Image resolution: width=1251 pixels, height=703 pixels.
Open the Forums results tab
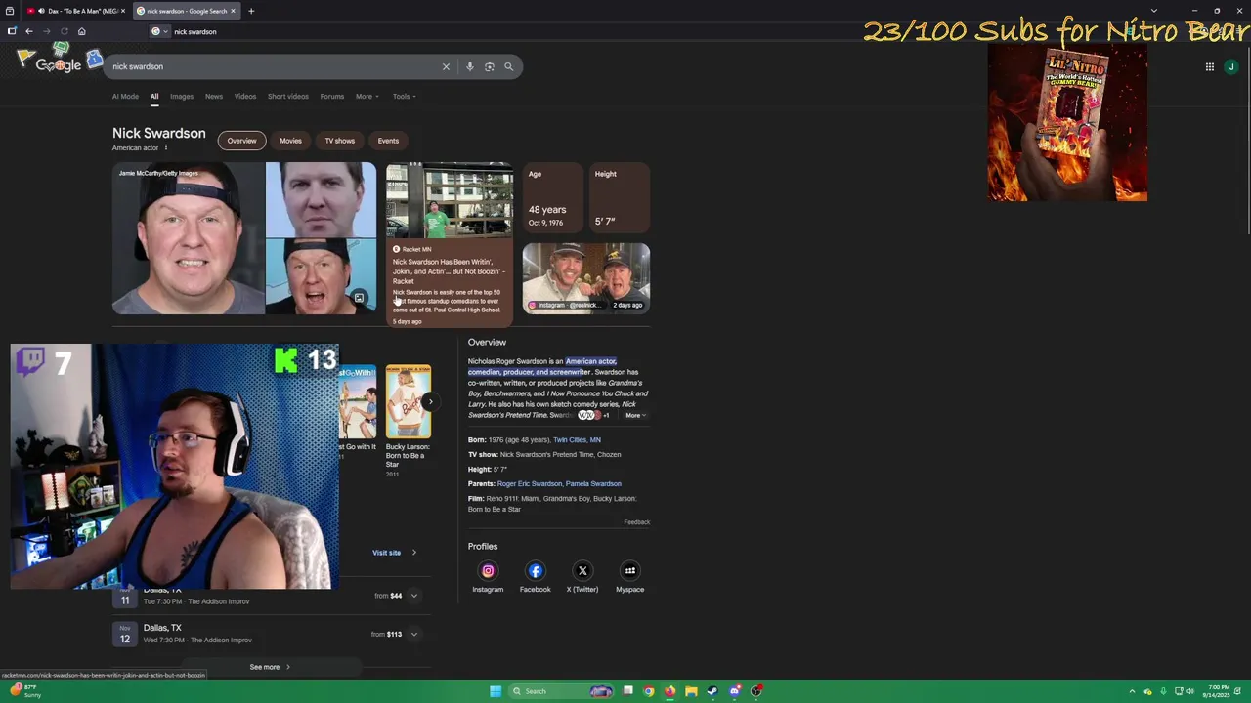[x=332, y=96]
